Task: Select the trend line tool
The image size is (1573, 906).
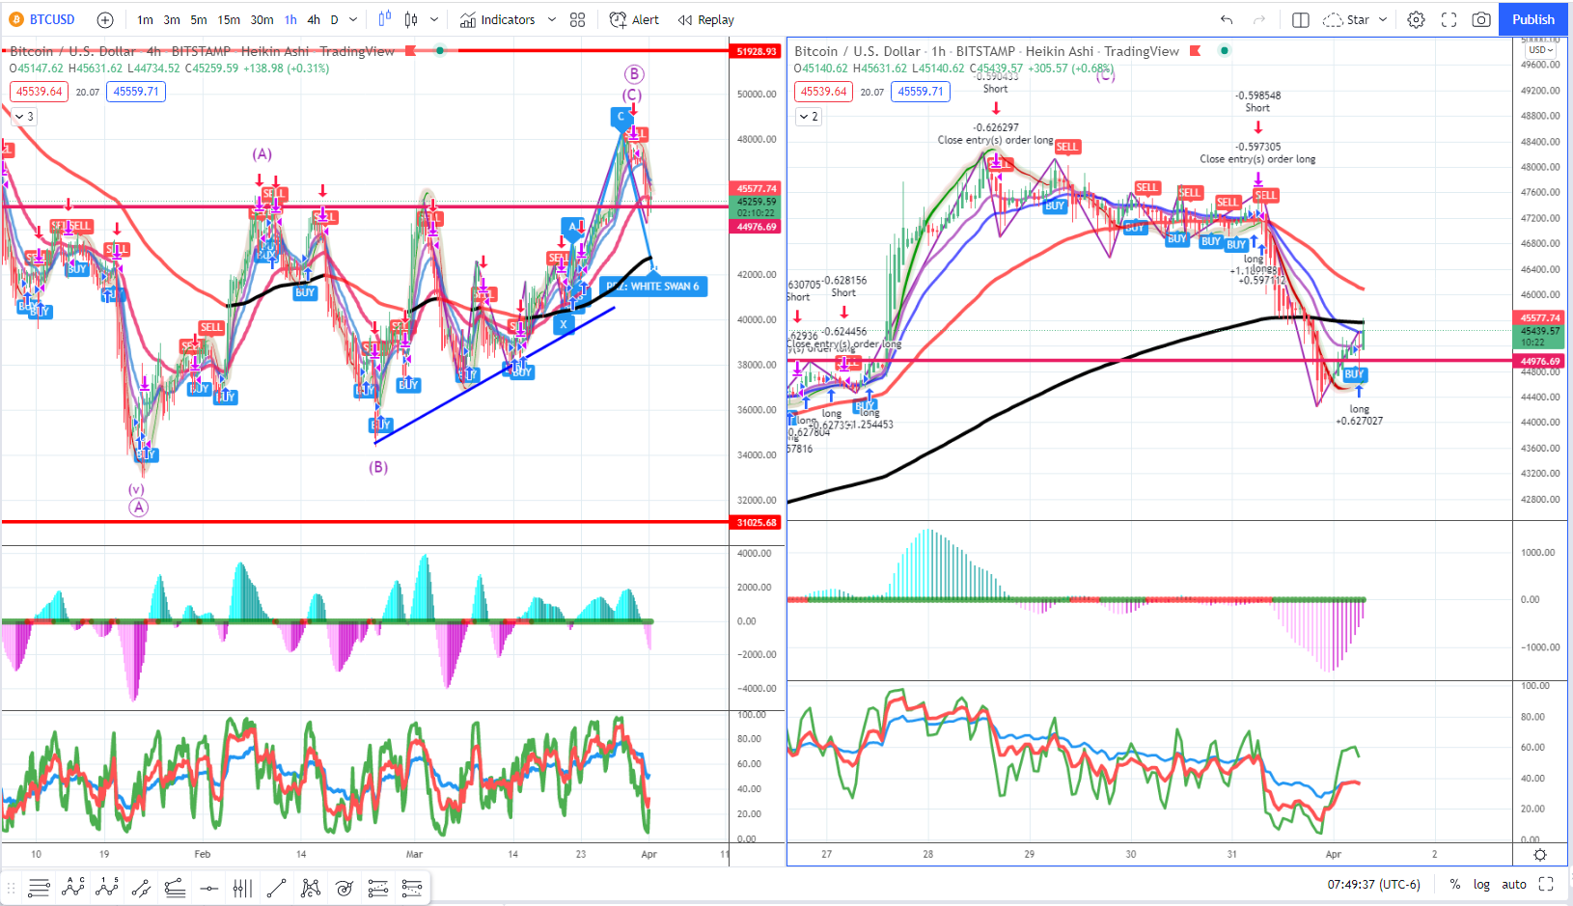Action: [276, 888]
